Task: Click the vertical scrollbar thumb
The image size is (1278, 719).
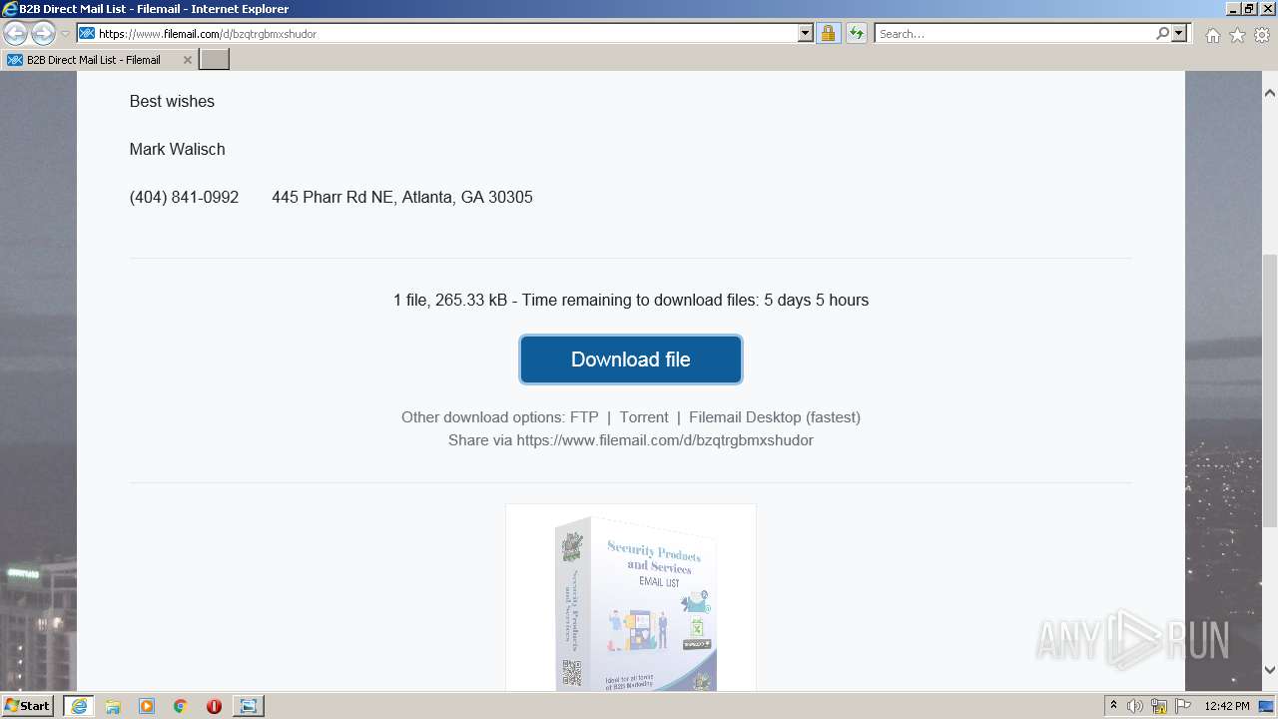Action: point(1270,390)
